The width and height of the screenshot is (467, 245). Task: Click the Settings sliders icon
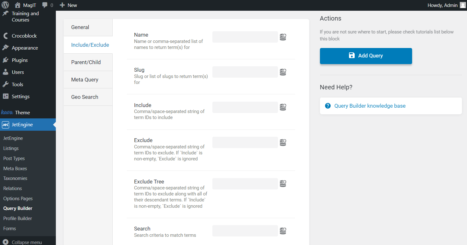[x=5, y=96]
